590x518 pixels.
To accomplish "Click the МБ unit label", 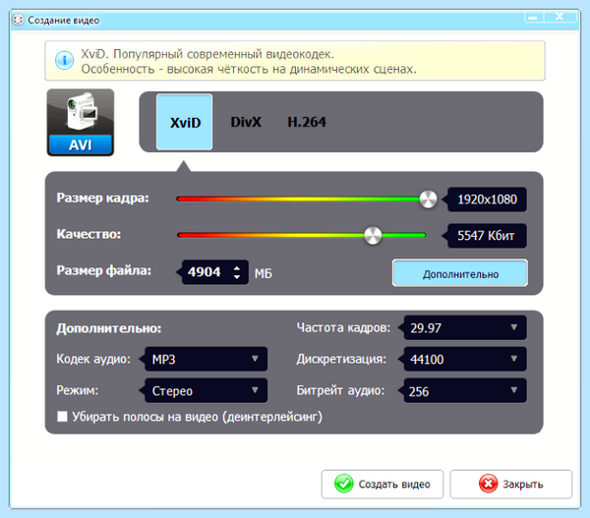I will [x=263, y=273].
